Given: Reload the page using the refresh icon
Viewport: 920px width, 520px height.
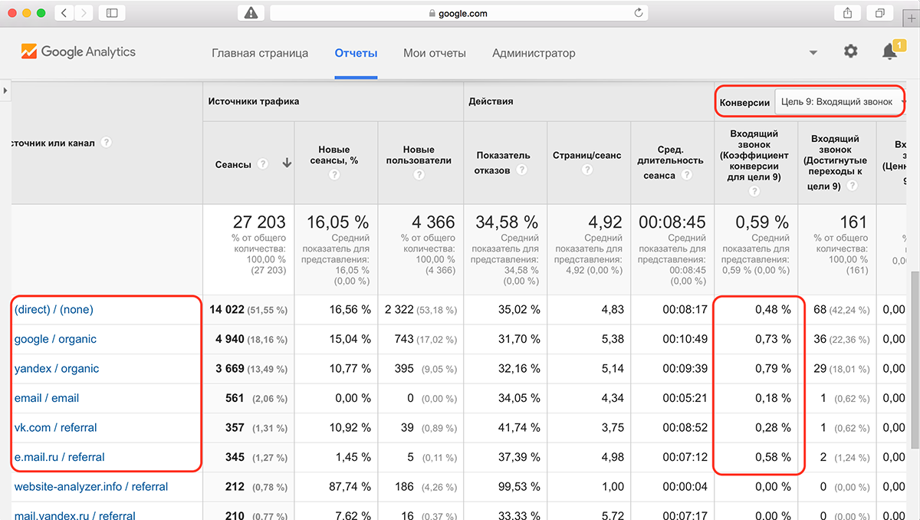Looking at the screenshot, I should pyautogui.click(x=639, y=13).
